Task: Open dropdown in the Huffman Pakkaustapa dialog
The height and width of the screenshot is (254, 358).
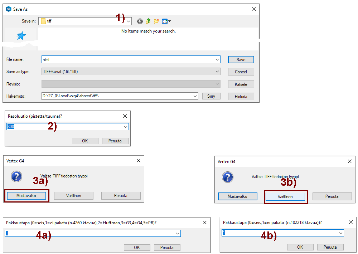Action: tap(178, 233)
